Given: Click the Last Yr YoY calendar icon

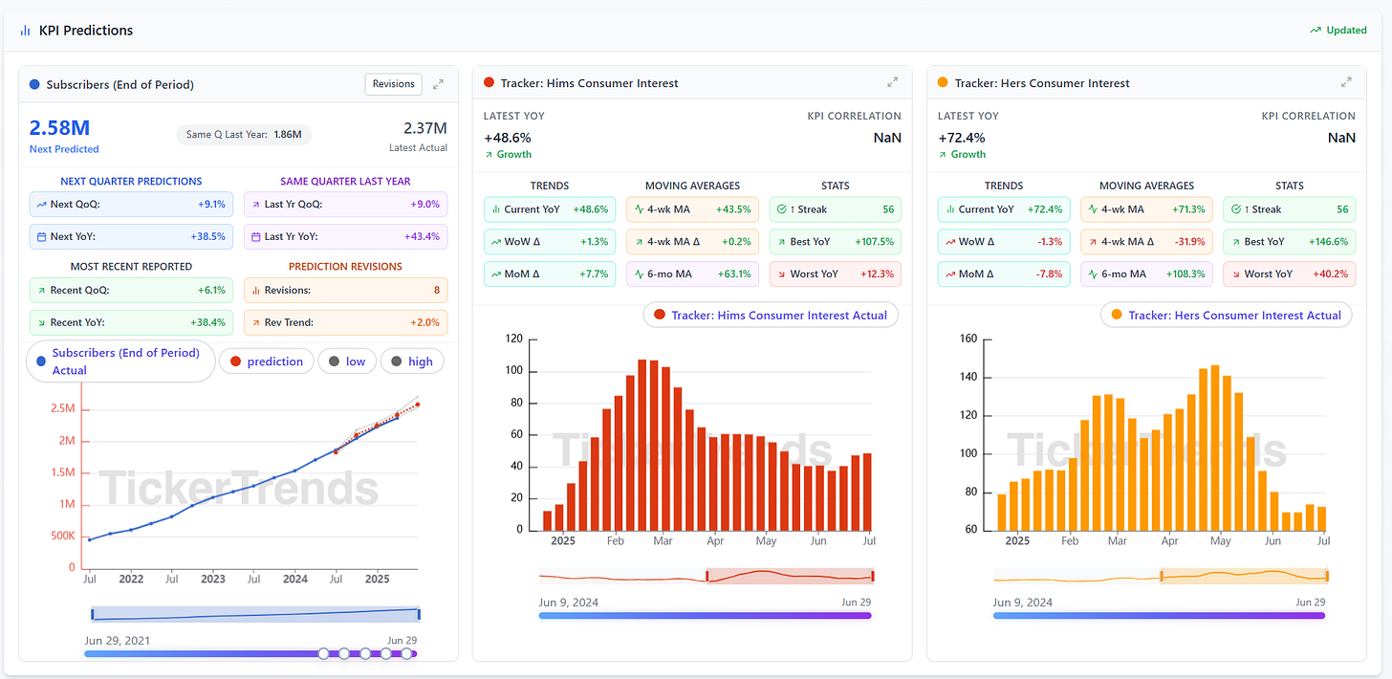Looking at the screenshot, I should 256,236.
